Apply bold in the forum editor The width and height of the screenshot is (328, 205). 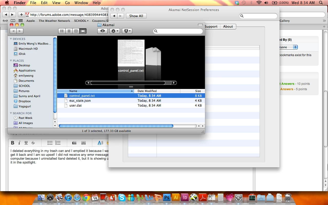click(13, 143)
